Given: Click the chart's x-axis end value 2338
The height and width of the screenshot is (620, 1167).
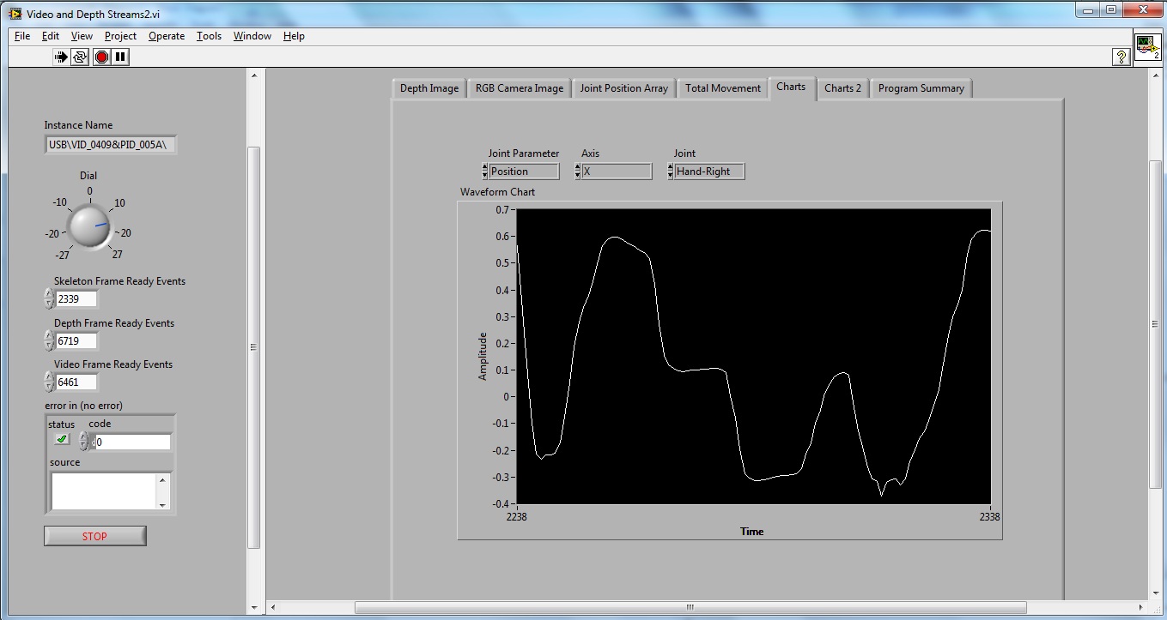Looking at the screenshot, I should [990, 517].
